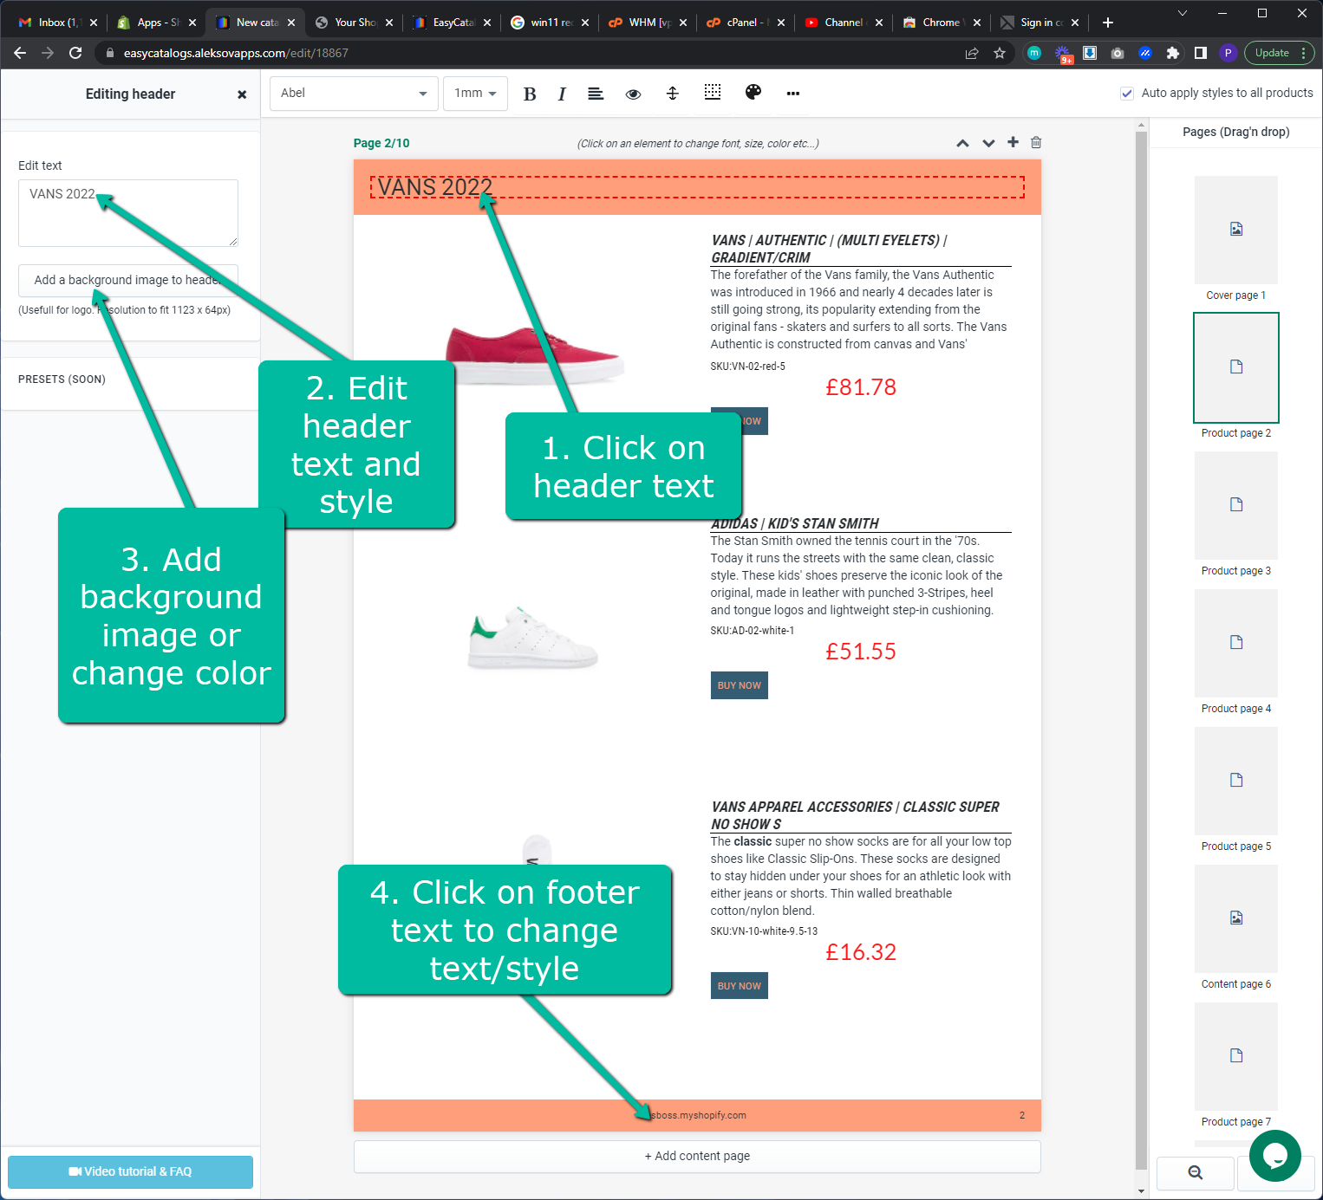Select Content page 6 thumbnail
Viewport: 1323px width, 1200px height.
point(1236,918)
